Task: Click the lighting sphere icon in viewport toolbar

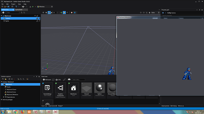Action: (x=72, y=13)
